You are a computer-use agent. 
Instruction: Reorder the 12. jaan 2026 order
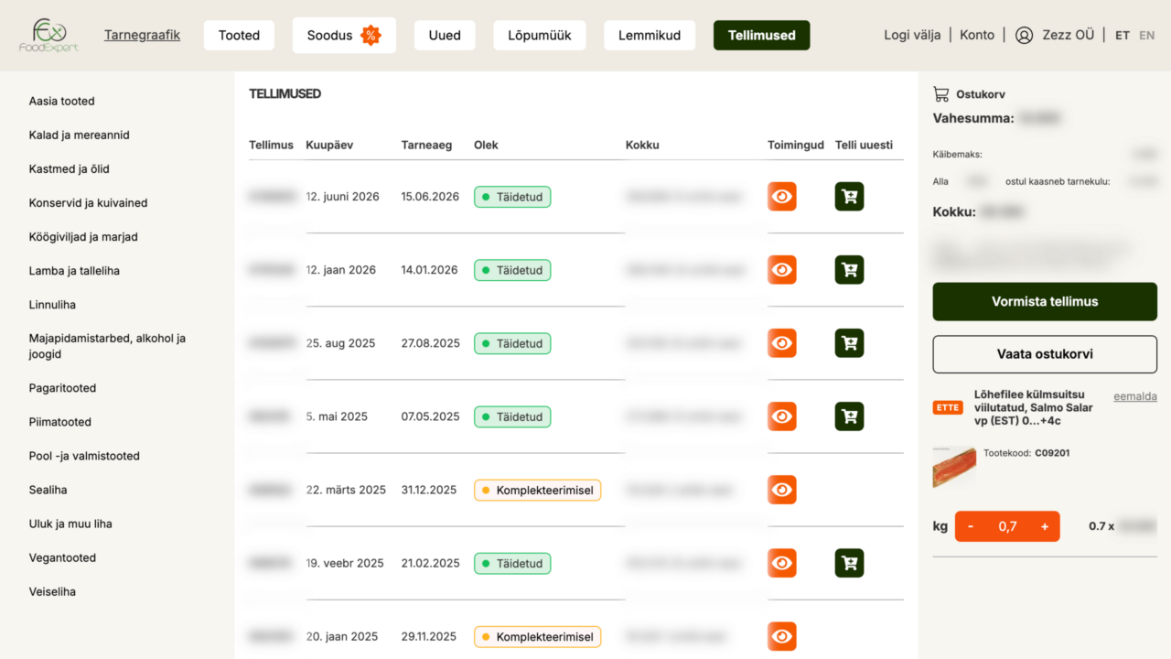[849, 270]
